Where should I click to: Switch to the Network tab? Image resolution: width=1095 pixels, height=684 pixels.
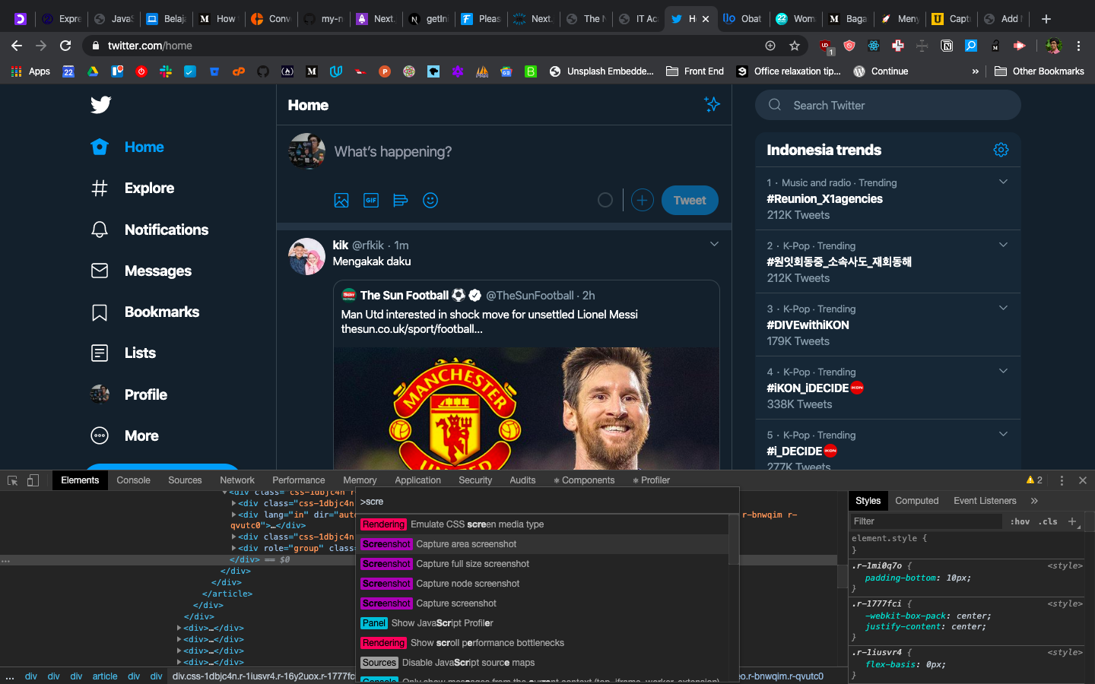(237, 480)
